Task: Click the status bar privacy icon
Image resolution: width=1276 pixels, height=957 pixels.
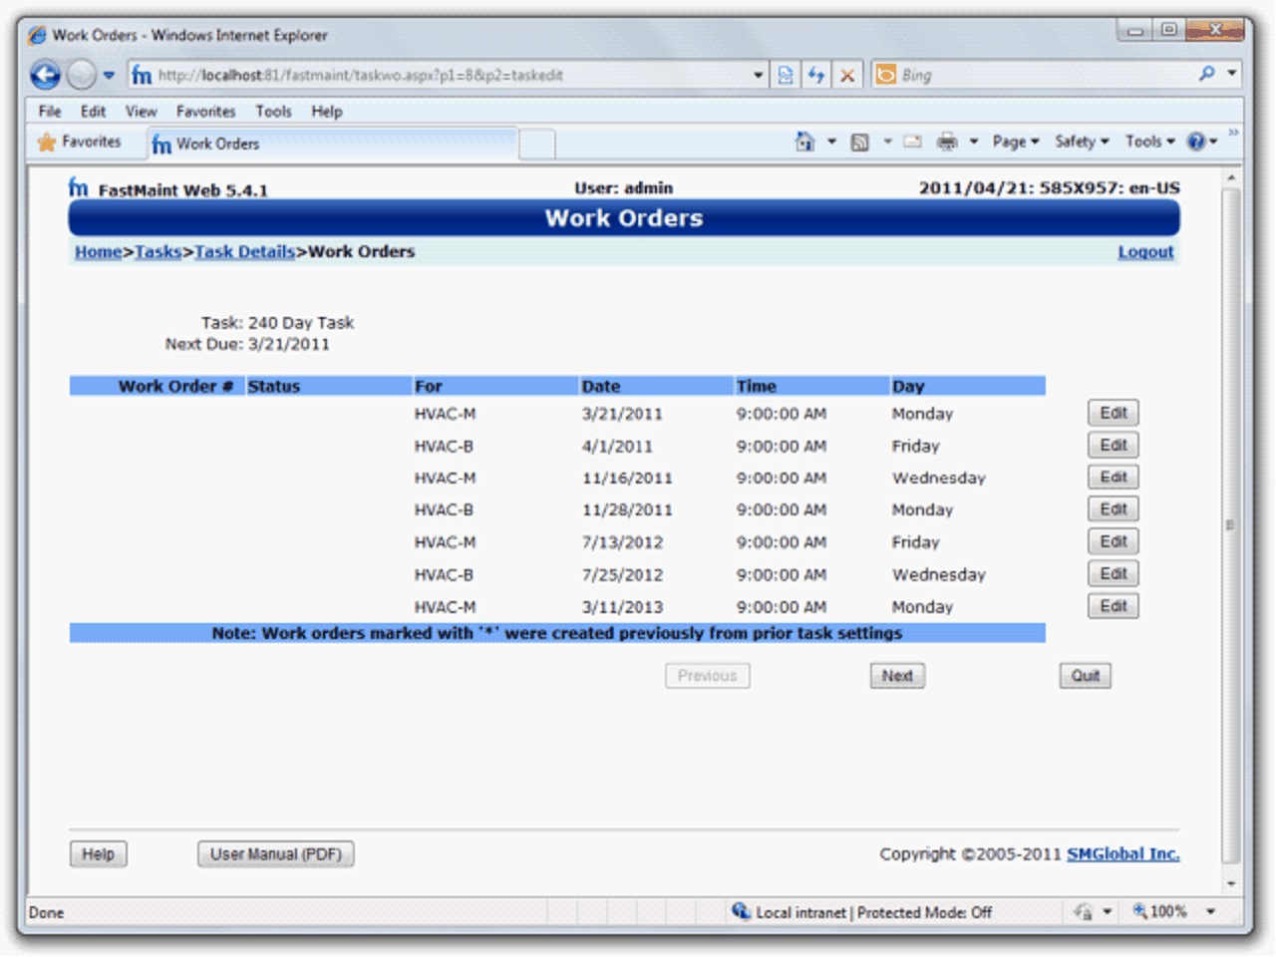Action: coord(1084,911)
